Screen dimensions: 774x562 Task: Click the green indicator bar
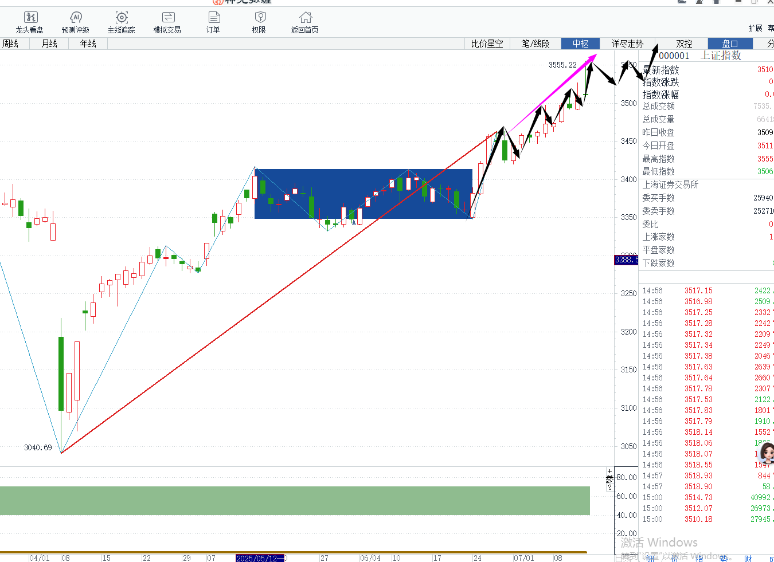[x=295, y=501]
